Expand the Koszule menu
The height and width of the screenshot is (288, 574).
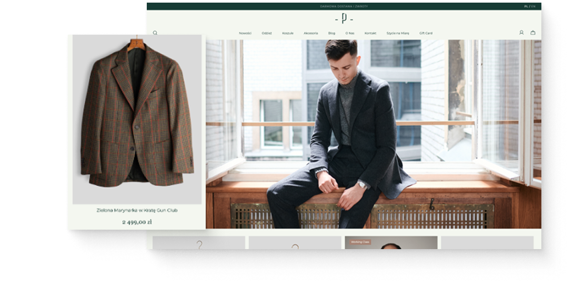pyautogui.click(x=288, y=33)
